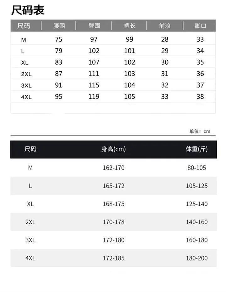
Task: Click the 脚口 column header
Action: pyautogui.click(x=200, y=26)
